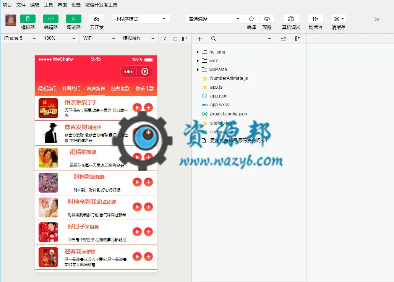The height and width of the screenshot is (282, 394).
Task: Click the 相亲相爱 album thumbnail
Action: pos(48,108)
